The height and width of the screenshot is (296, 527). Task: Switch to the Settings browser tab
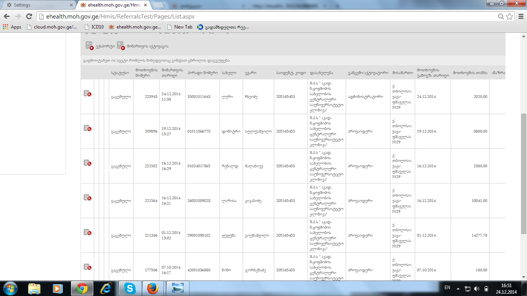38,5
